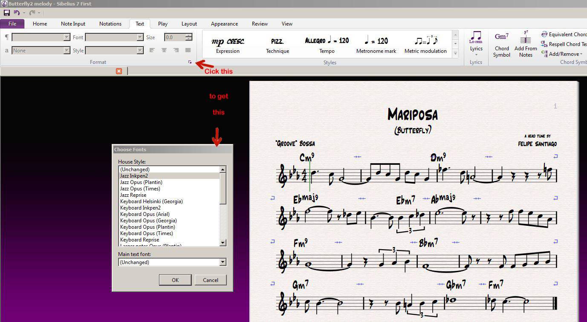Open the Format group dialog launcher
This screenshot has width=587, height=322.
point(190,62)
